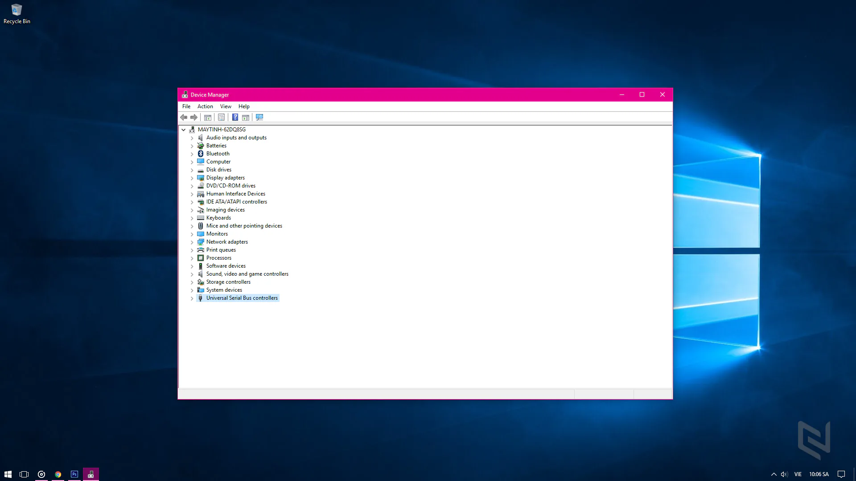Click the Back arrow toolbar icon
The width and height of the screenshot is (856, 481).
(x=184, y=118)
